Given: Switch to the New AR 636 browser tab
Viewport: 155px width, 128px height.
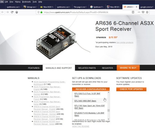Looking at the screenshot, I should pos(114,7).
